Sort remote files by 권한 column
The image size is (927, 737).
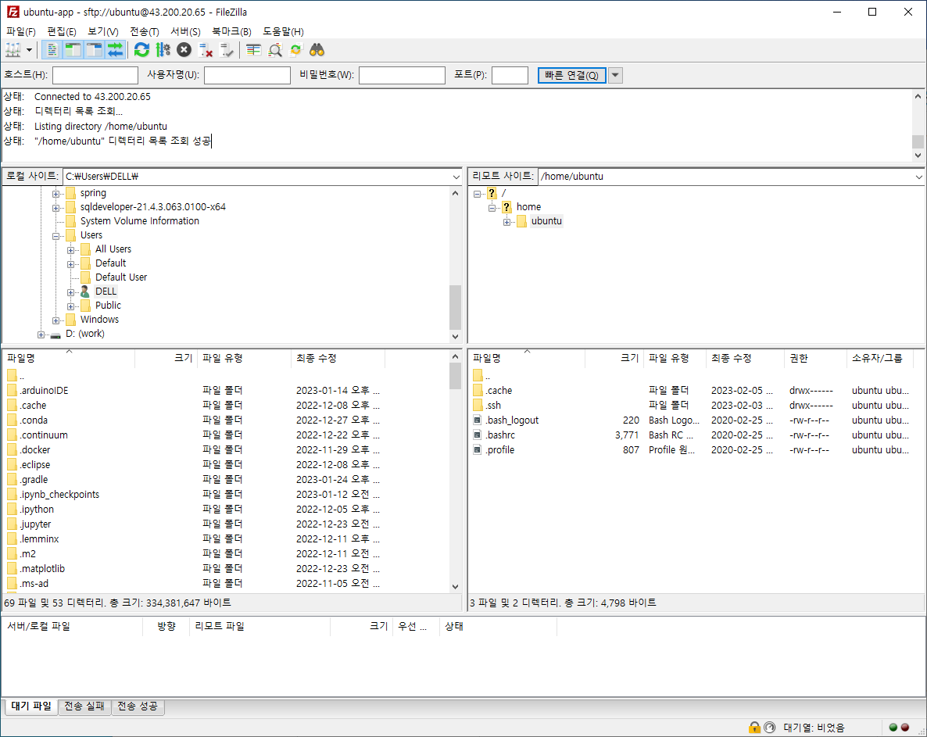click(814, 358)
